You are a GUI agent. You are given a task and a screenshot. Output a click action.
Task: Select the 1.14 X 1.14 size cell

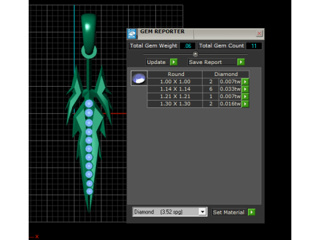point(175,89)
